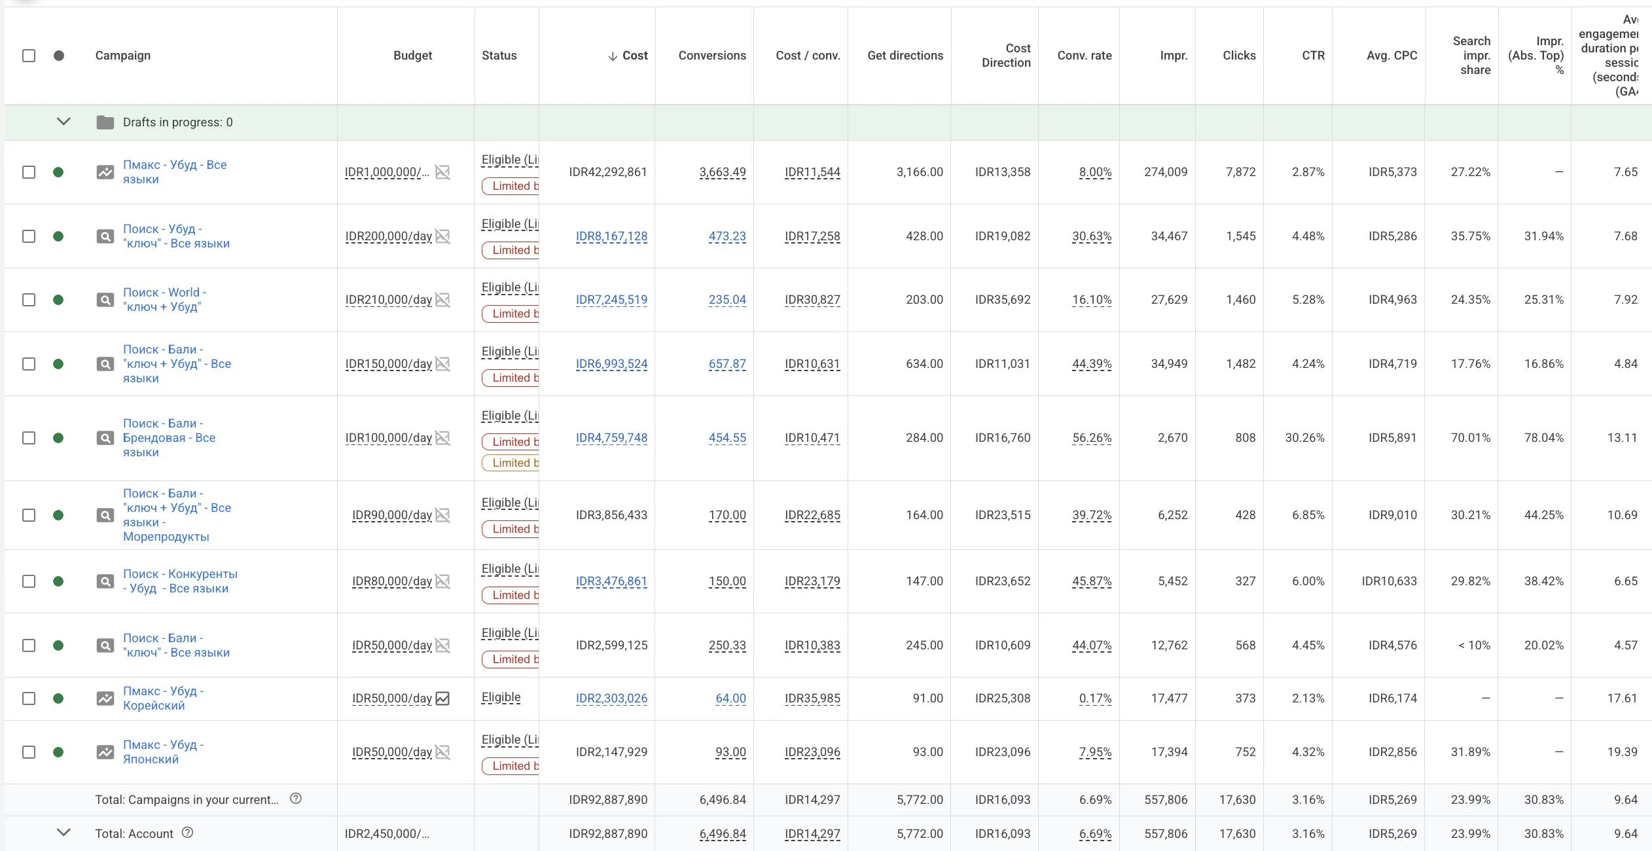Click budget chart icon beside IDR200,000/day
The width and height of the screenshot is (1652, 851).
click(x=443, y=236)
